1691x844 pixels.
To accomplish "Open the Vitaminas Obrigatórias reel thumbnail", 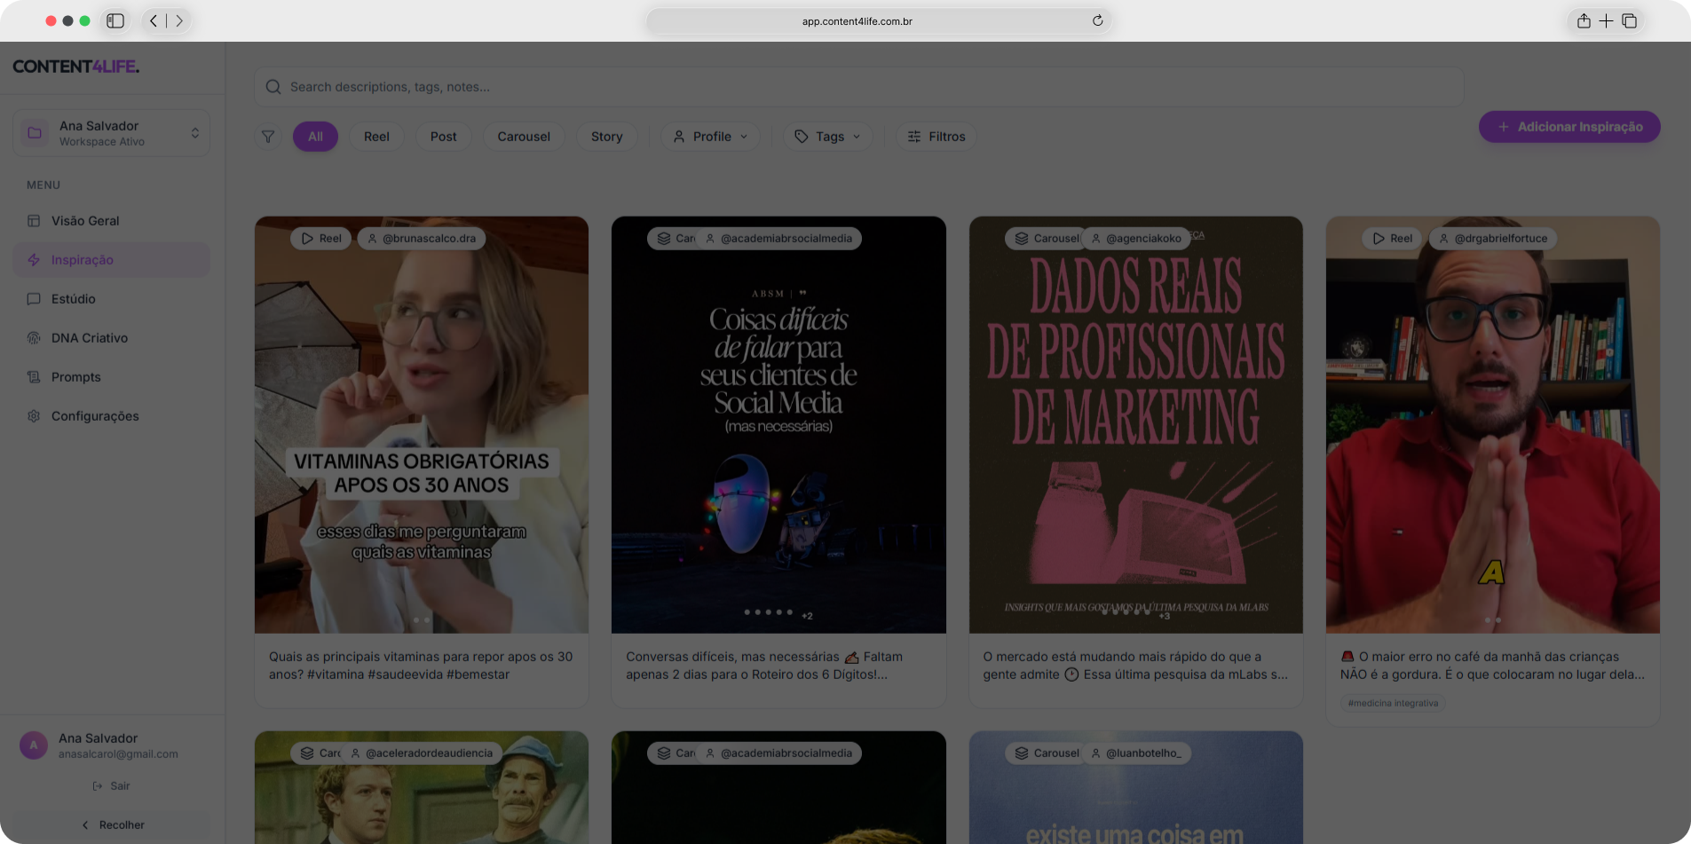I will click(x=422, y=425).
